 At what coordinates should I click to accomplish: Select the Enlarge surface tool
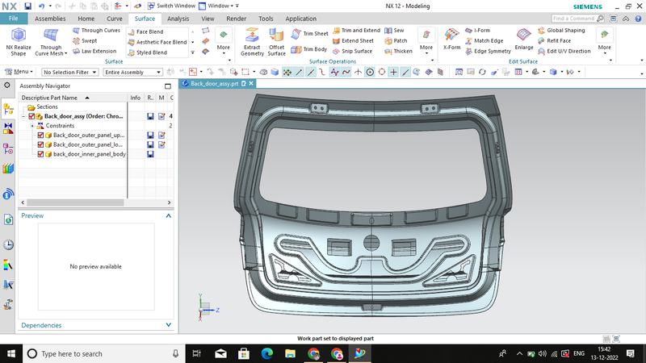coord(523,39)
